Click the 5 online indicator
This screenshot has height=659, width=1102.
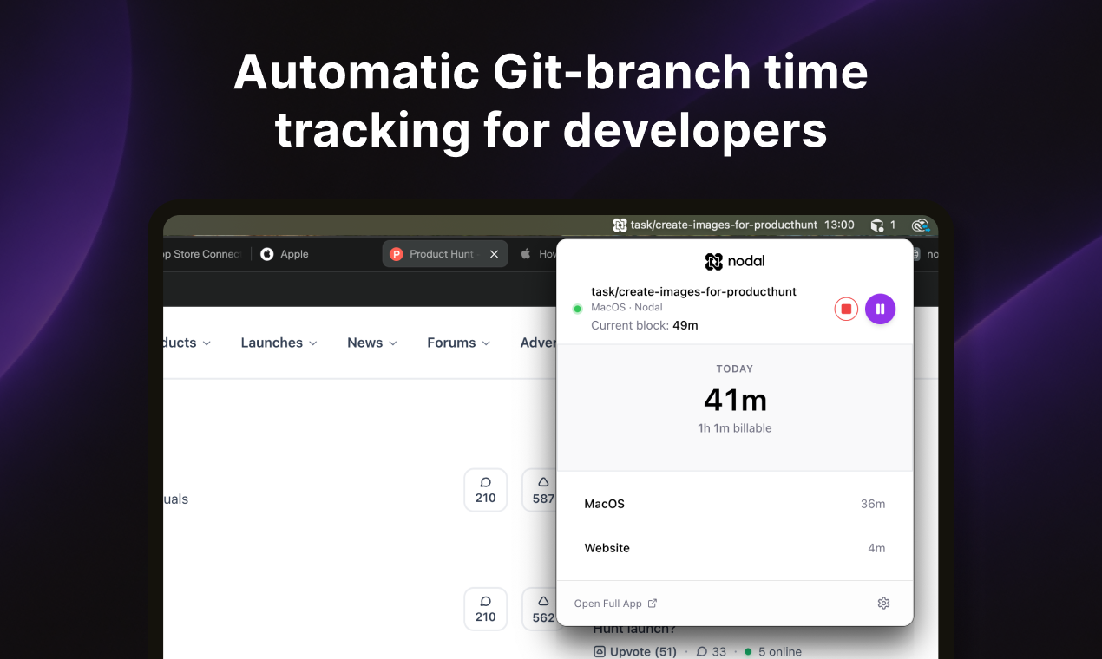[773, 651]
